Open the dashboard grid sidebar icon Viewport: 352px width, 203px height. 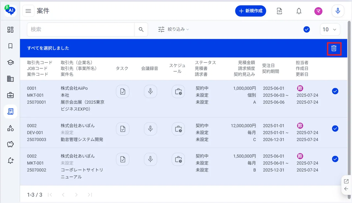[10, 30]
